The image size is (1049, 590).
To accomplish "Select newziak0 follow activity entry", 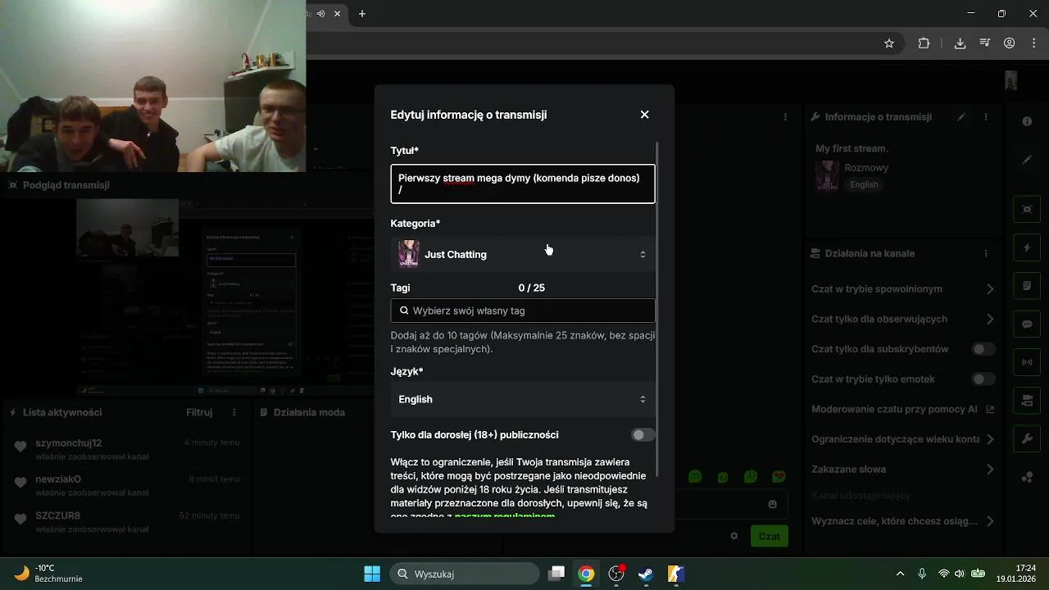I will 126,485.
